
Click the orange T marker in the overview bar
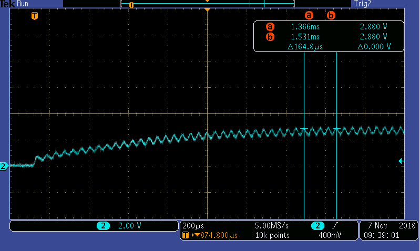tap(131, 5)
